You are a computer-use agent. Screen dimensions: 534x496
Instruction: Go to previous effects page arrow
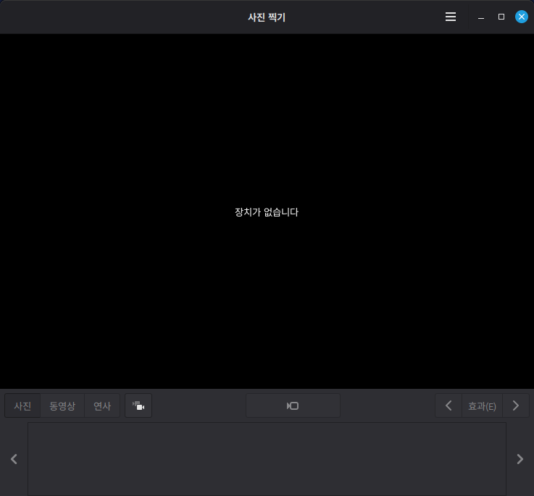[x=449, y=406]
